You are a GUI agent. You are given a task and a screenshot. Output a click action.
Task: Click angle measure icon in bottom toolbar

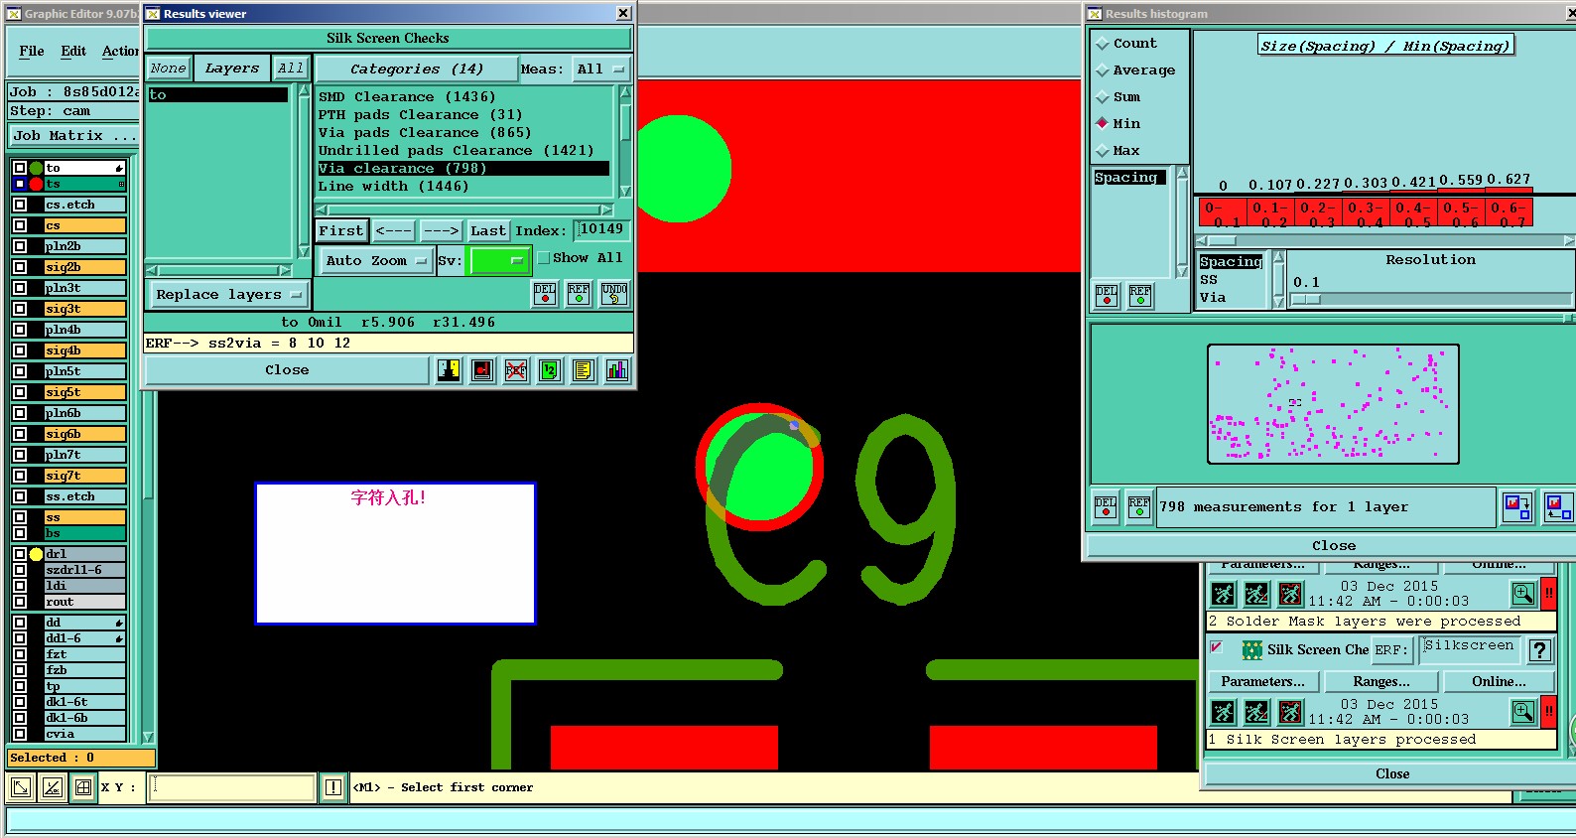[x=53, y=787]
